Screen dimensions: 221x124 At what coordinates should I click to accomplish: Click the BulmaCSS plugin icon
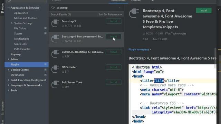55,54
